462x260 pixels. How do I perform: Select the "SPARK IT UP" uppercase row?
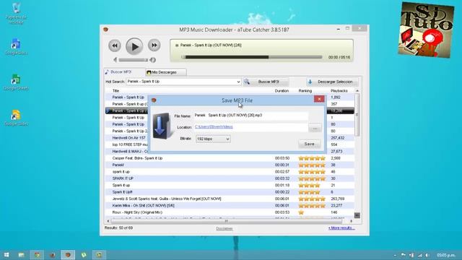[230, 178]
